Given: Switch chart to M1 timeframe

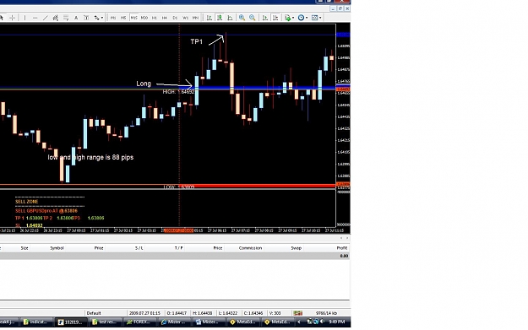Looking at the screenshot, I should coord(113,18).
